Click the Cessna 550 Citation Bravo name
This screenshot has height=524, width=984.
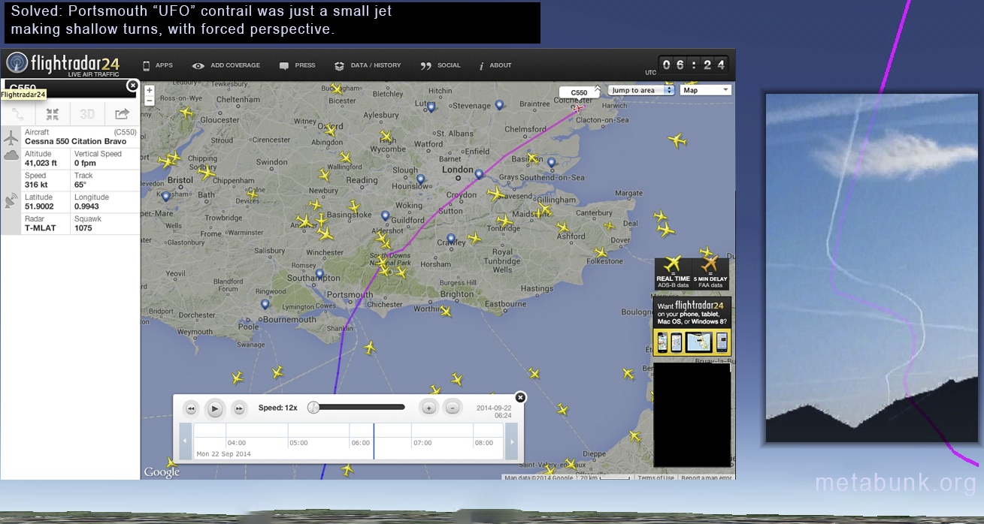[75, 141]
